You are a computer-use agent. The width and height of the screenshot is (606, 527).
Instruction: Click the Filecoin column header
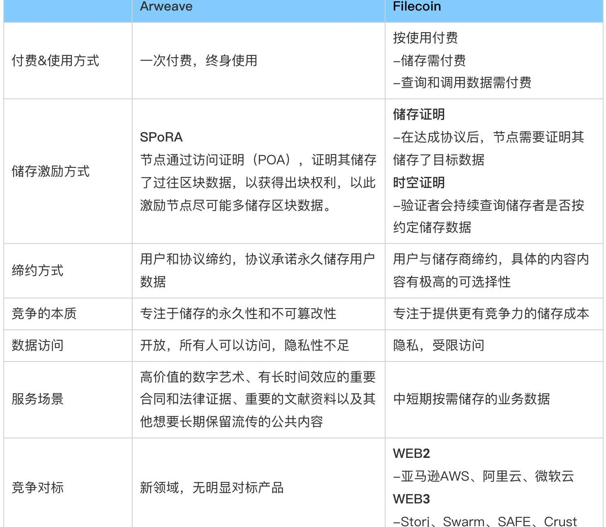point(416,7)
